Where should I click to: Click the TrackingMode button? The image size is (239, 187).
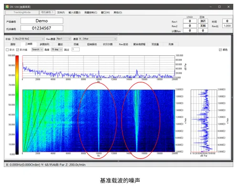[22, 12]
